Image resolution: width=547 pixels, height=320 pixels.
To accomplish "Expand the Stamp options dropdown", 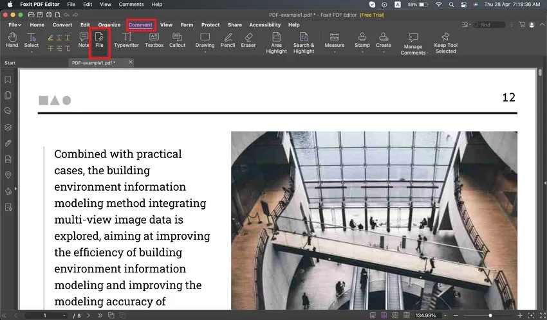I will click(362, 53).
